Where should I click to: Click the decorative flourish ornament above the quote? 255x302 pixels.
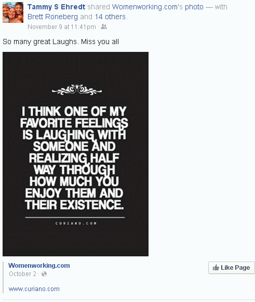coord(77,90)
